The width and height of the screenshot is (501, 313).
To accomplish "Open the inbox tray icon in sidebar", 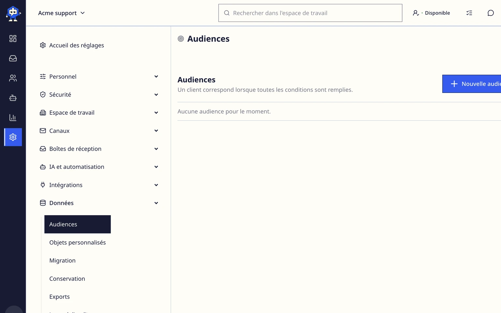I will [13, 58].
